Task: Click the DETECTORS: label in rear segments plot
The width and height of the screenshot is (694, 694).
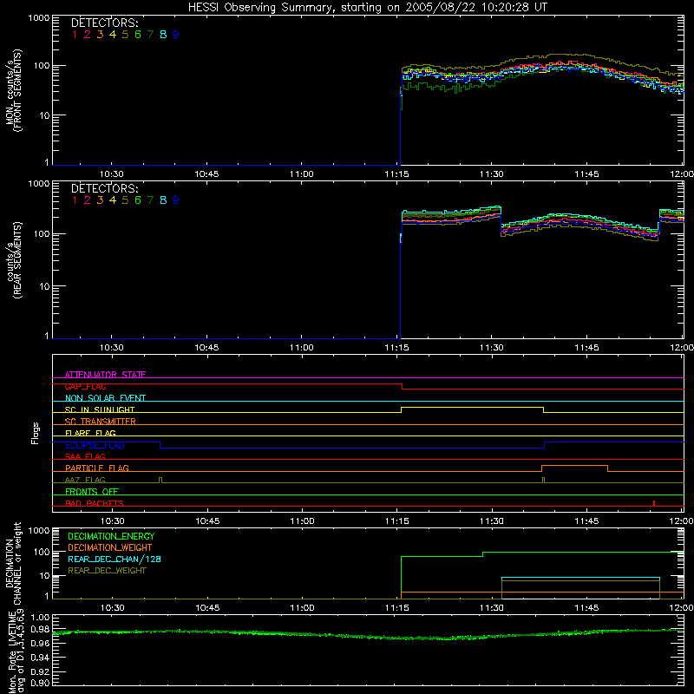Action: [104, 188]
